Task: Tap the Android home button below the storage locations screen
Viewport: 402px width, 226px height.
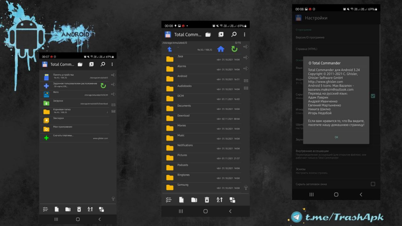Action: coord(78,219)
